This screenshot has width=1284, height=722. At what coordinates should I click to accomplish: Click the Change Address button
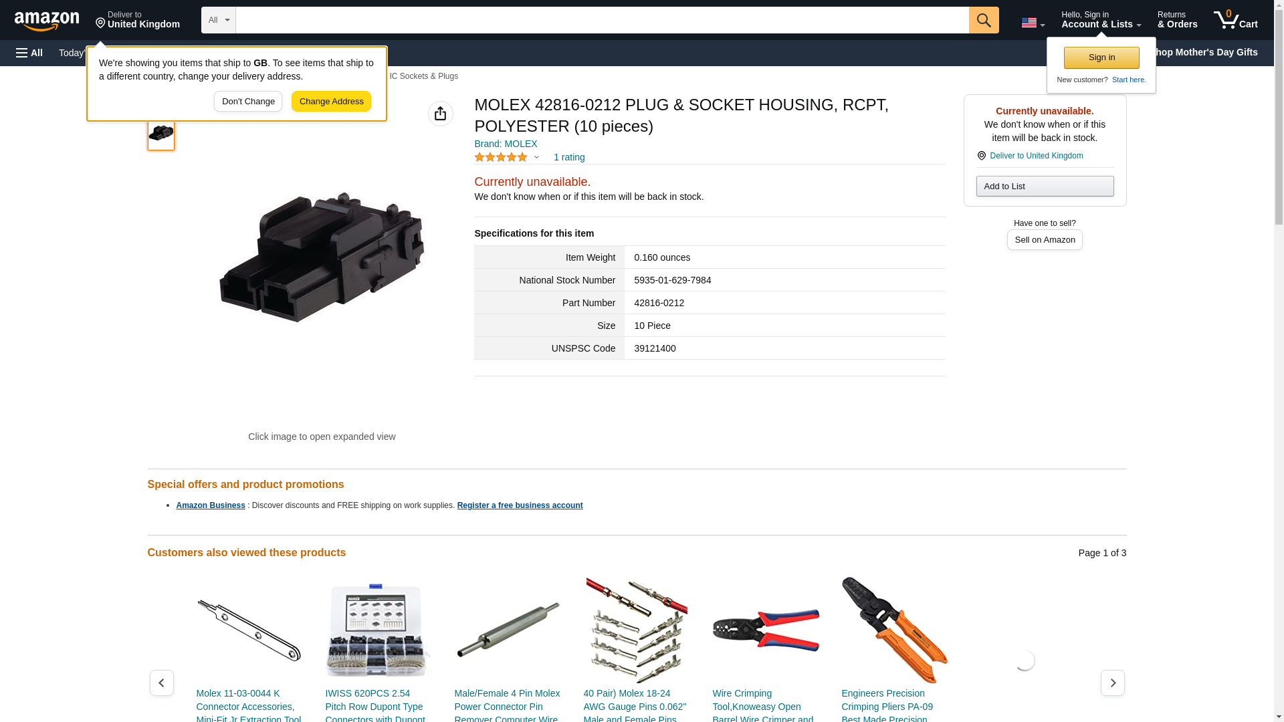(x=331, y=102)
